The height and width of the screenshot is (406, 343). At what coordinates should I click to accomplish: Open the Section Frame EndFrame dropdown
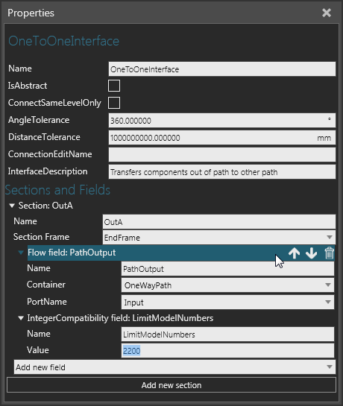[219, 237]
